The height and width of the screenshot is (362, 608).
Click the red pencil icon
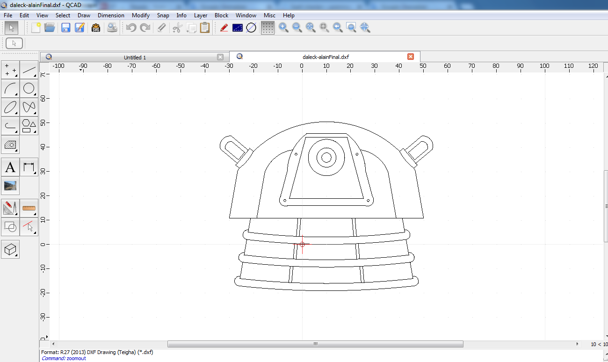[224, 28]
